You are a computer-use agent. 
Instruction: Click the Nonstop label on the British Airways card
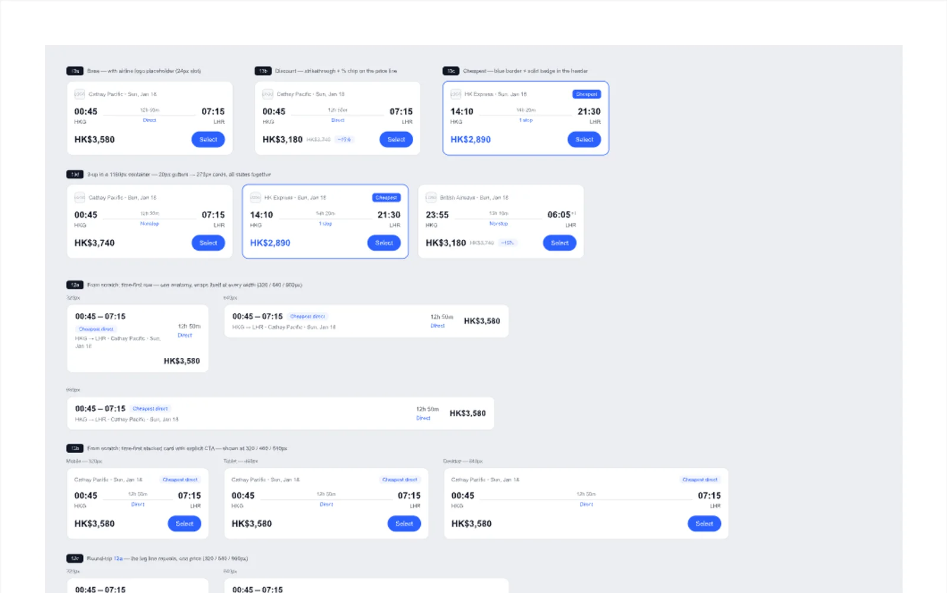(x=498, y=223)
